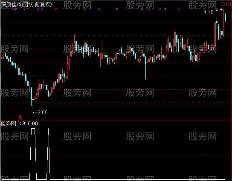
Task: Select the tall red candle reaching 4.19
Action: pos(224,23)
